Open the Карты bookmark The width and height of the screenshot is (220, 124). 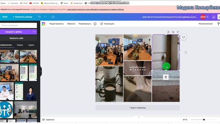[64, 3]
